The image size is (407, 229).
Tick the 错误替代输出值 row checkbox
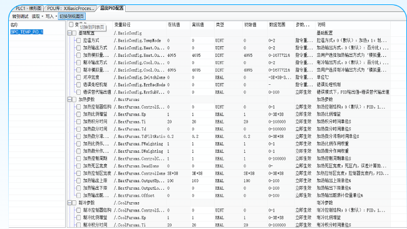coord(79,92)
